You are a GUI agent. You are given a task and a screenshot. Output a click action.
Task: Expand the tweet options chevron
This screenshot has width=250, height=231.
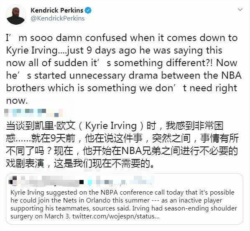[240, 10]
